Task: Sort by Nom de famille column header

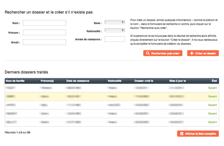Action: pyautogui.click(x=15, y=81)
